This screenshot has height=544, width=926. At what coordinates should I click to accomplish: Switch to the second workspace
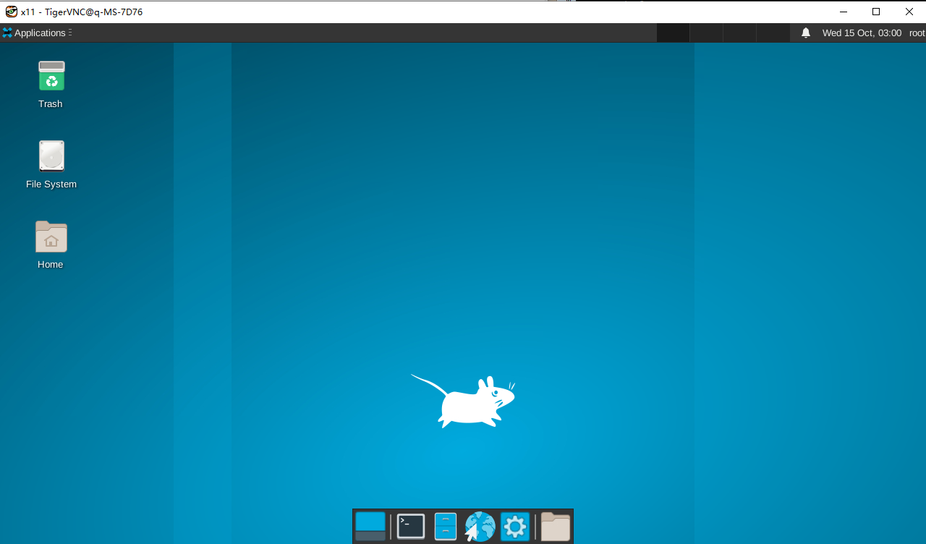706,33
